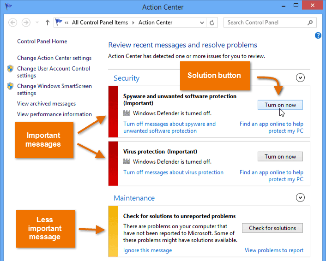This screenshot has height=261, width=326.
Task: Click the shield icon beside User Account Control
Action: (10, 69)
